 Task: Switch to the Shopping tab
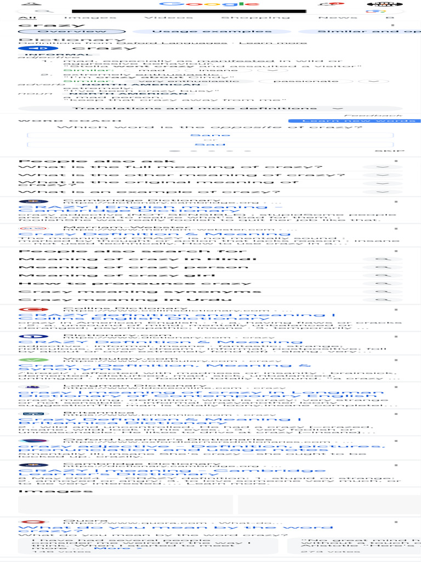click(x=255, y=17)
